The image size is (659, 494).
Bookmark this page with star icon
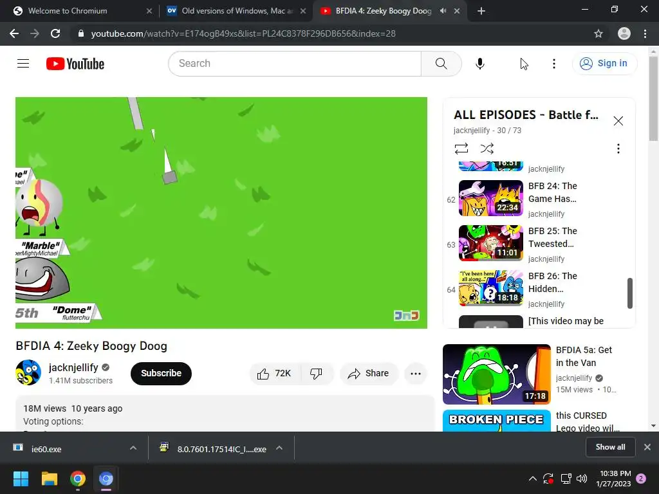[x=598, y=33]
